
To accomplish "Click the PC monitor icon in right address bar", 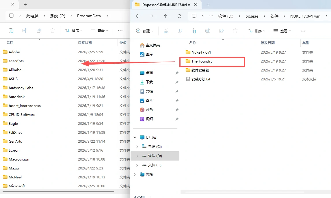I will tap(194, 16).
